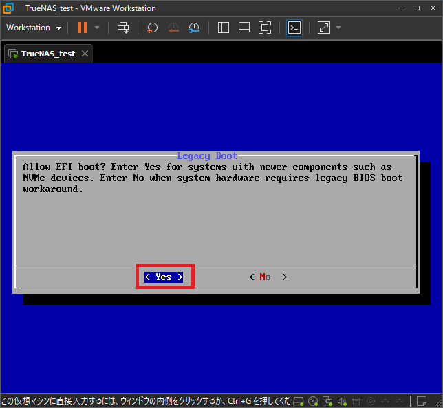443x408 pixels.
Task: Choose Yes to allow EFI boot
Action: point(164,277)
